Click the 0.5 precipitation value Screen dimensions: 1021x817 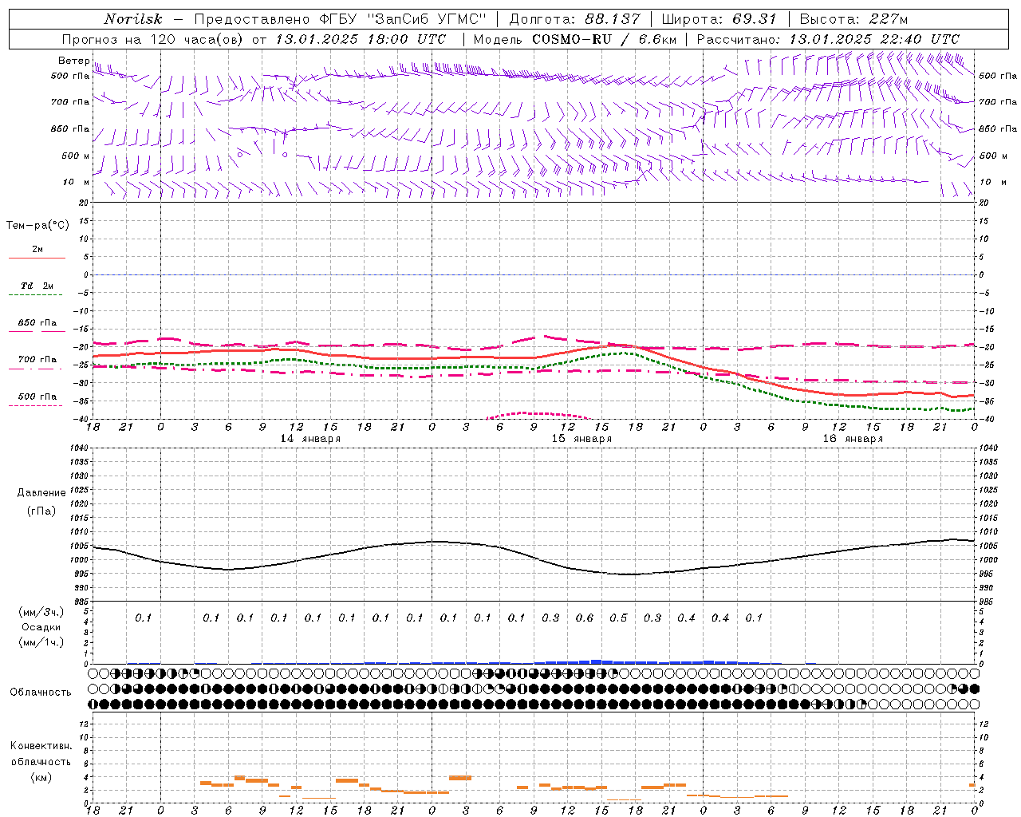coord(618,618)
